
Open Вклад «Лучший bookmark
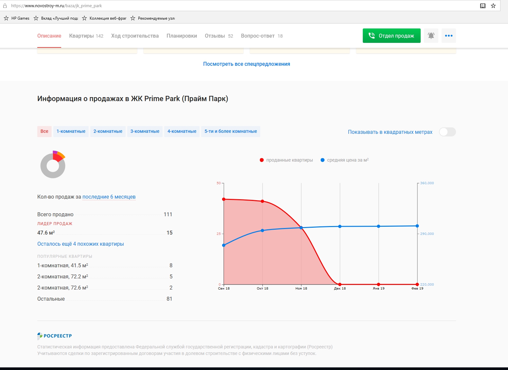pyautogui.click(x=56, y=18)
